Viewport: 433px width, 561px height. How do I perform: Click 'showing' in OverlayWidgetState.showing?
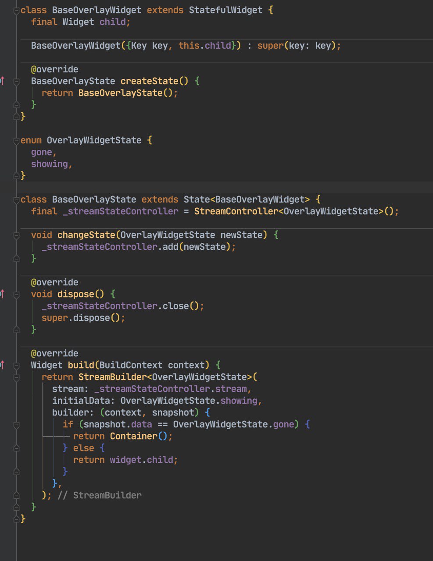(239, 401)
